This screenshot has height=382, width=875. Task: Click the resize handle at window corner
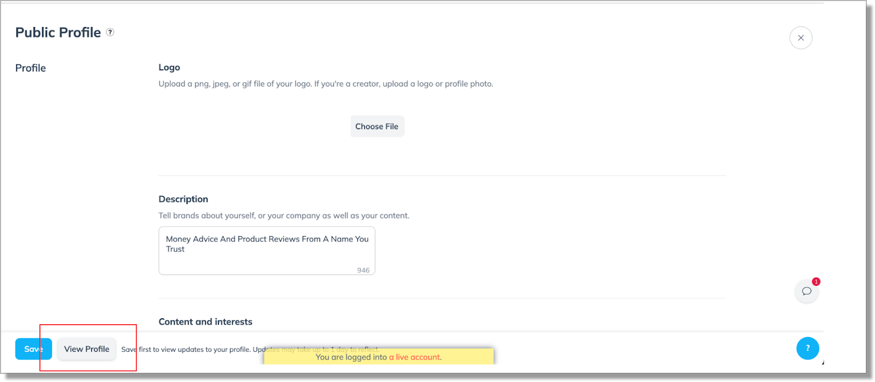pos(823,363)
